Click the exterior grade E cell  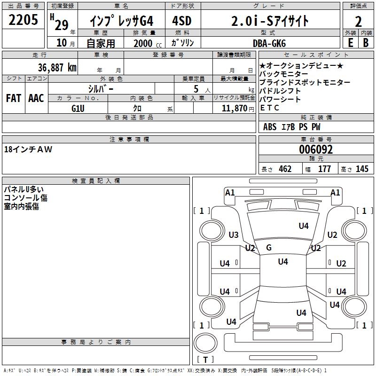click(x=350, y=42)
